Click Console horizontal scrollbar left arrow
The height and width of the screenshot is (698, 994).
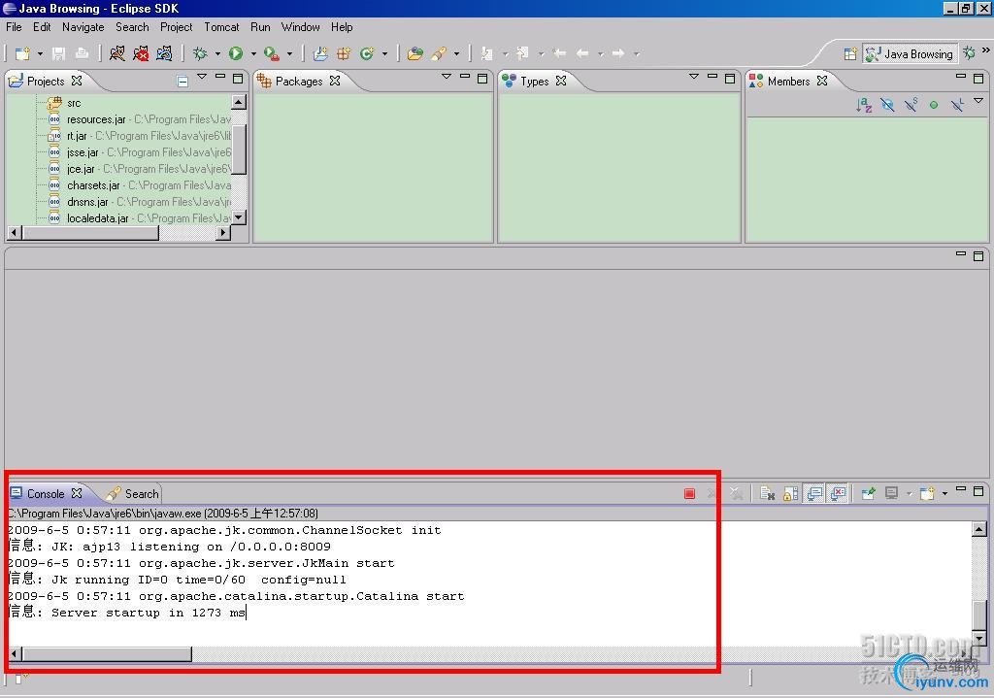pyautogui.click(x=14, y=653)
